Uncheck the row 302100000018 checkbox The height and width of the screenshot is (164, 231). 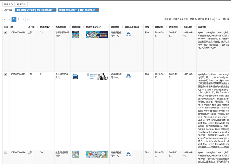[5, 32]
